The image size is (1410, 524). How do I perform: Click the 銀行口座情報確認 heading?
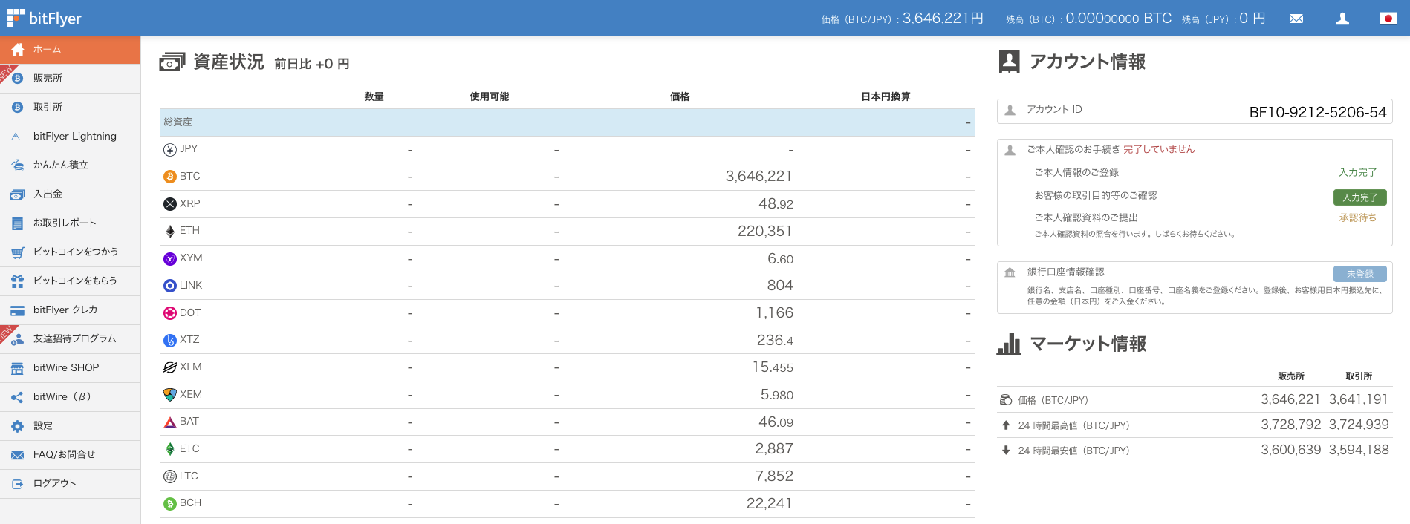click(1065, 272)
